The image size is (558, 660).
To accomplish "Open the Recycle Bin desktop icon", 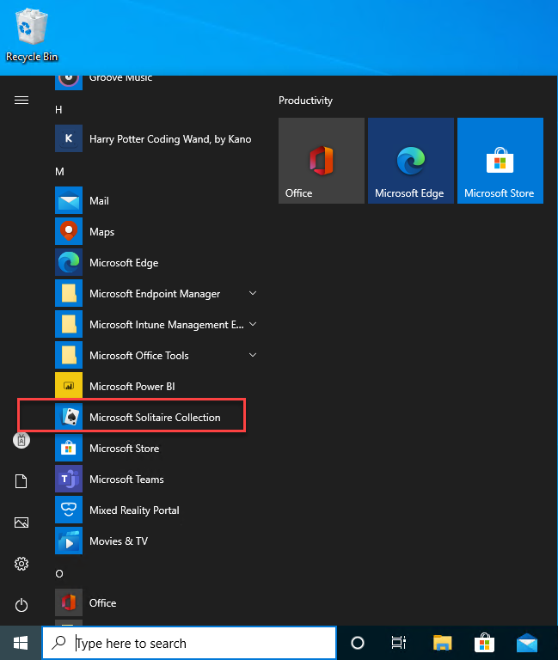I will click(x=32, y=34).
